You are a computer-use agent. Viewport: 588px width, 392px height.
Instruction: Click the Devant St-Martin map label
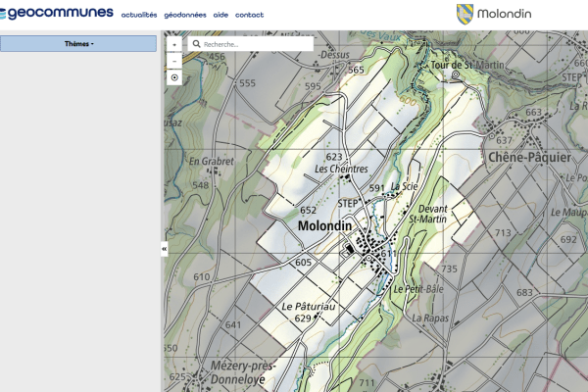[430, 214]
